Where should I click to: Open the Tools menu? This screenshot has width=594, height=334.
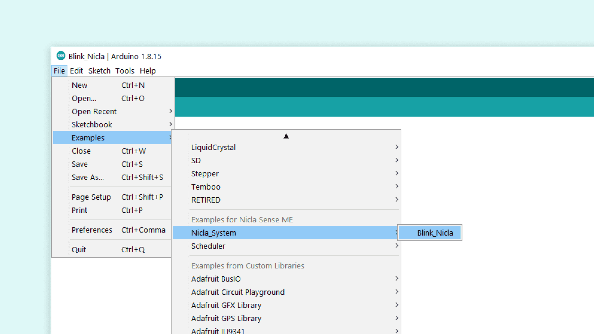click(125, 71)
